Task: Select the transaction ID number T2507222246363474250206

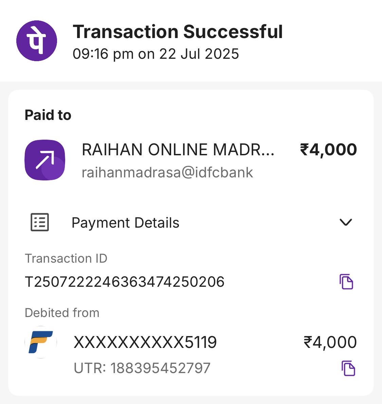Action: point(125,282)
